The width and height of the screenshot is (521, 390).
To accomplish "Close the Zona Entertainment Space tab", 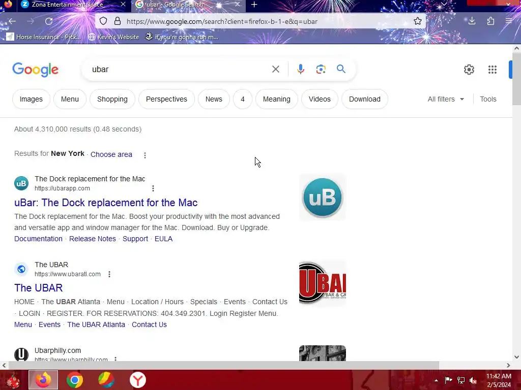I will point(123,4).
